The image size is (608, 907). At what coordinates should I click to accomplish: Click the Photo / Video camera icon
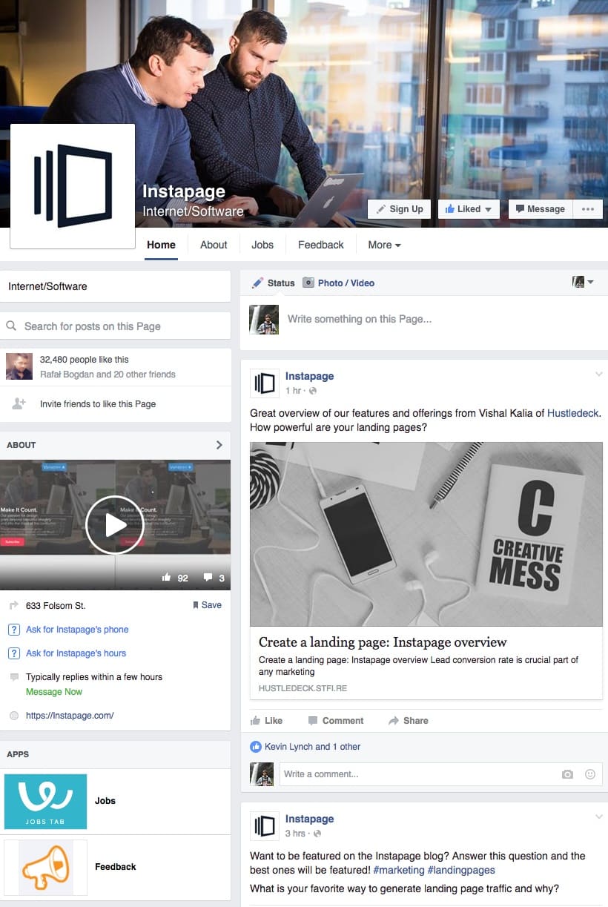coord(308,283)
